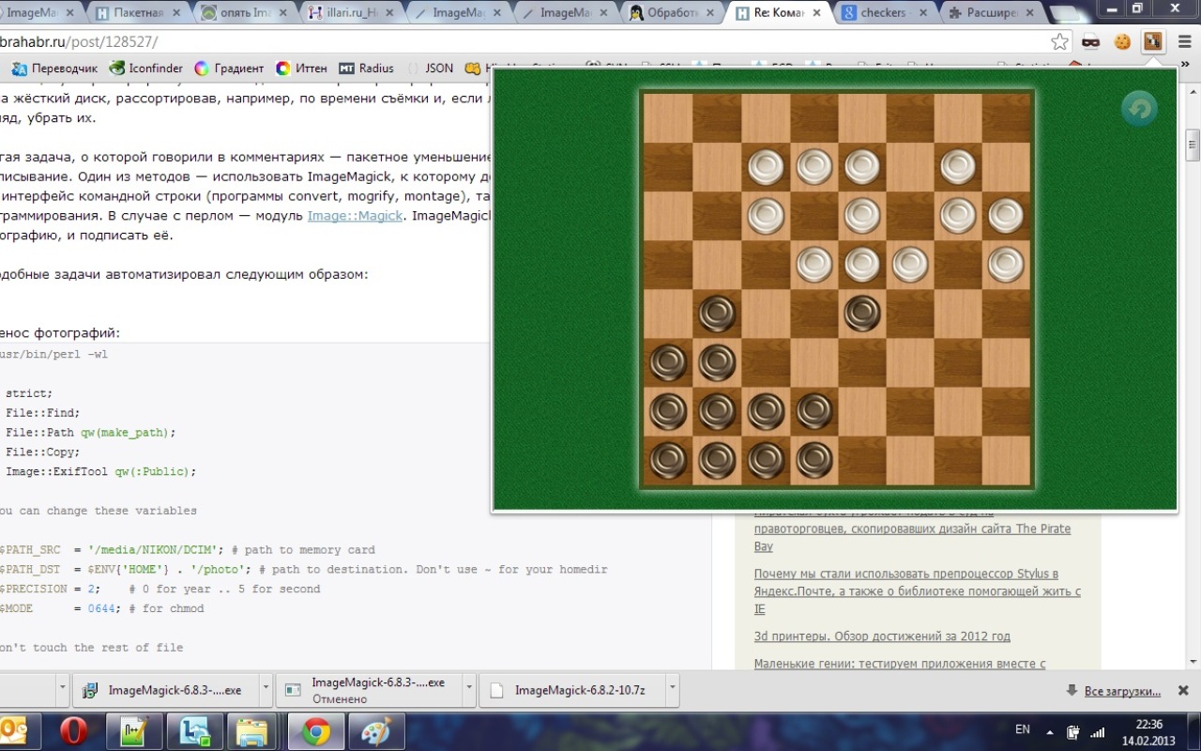Open Opera from the Windows taskbar
Screen dimensions: 1201x751
tap(73, 731)
